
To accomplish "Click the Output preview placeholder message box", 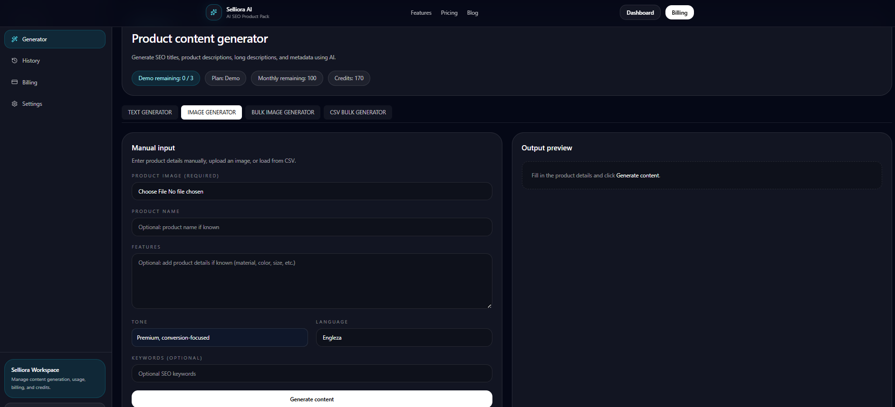I will (x=702, y=176).
